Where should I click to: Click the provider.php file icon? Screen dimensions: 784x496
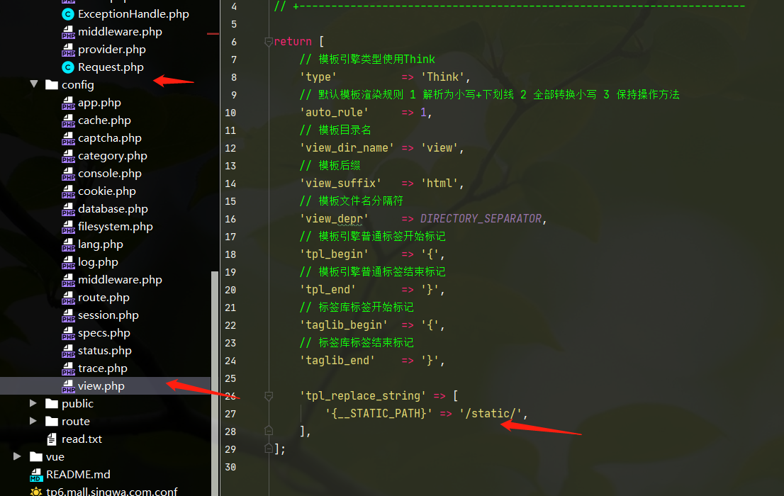coord(68,50)
